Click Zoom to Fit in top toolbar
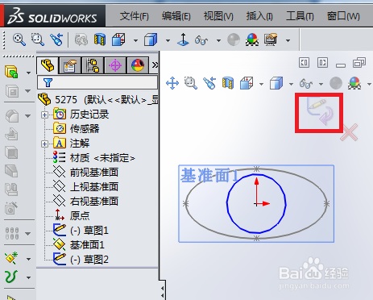Image resolution: width=373 pixels, height=300 pixels. pyautogui.click(x=19, y=40)
